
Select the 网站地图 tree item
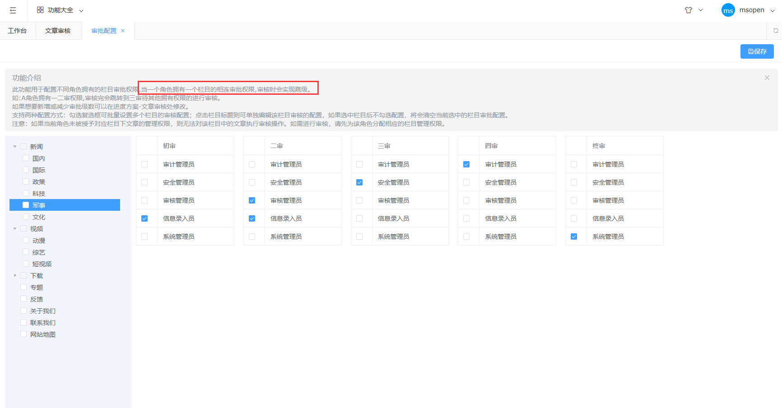43,334
